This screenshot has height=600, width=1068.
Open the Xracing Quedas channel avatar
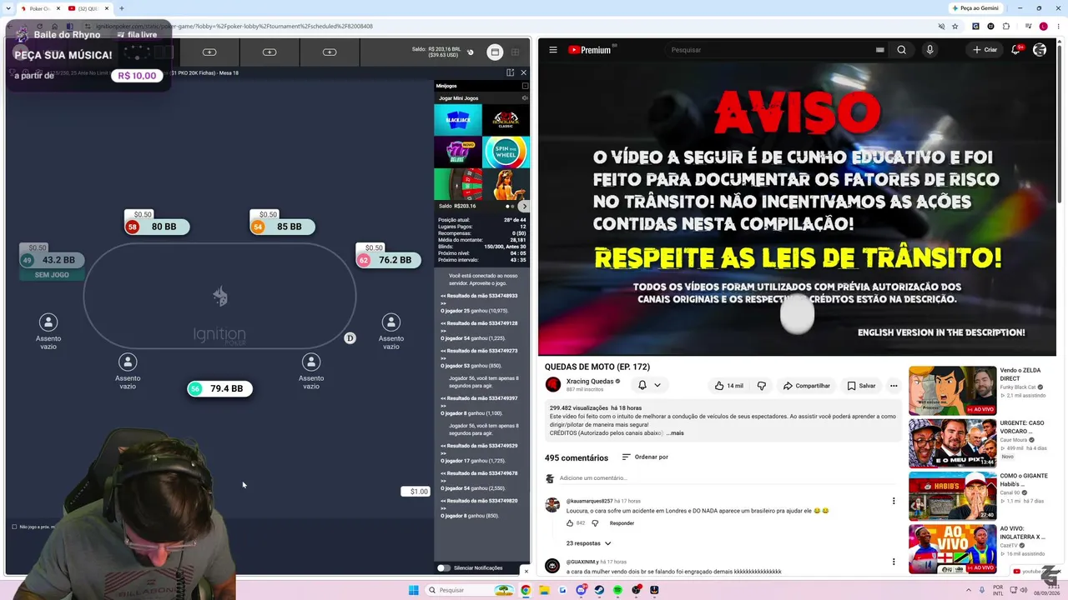click(553, 384)
